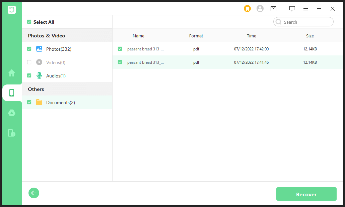Click the Recover button
The height and width of the screenshot is (207, 345).
tap(306, 194)
